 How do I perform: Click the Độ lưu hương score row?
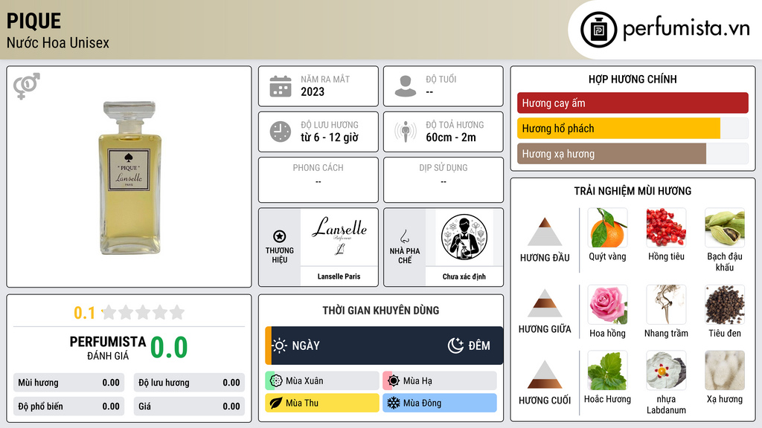189,383
